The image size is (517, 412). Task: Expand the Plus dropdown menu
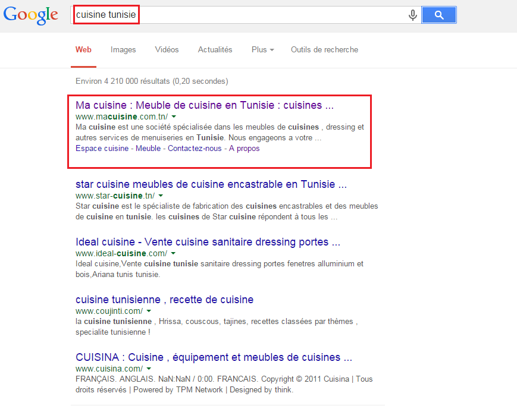click(262, 50)
